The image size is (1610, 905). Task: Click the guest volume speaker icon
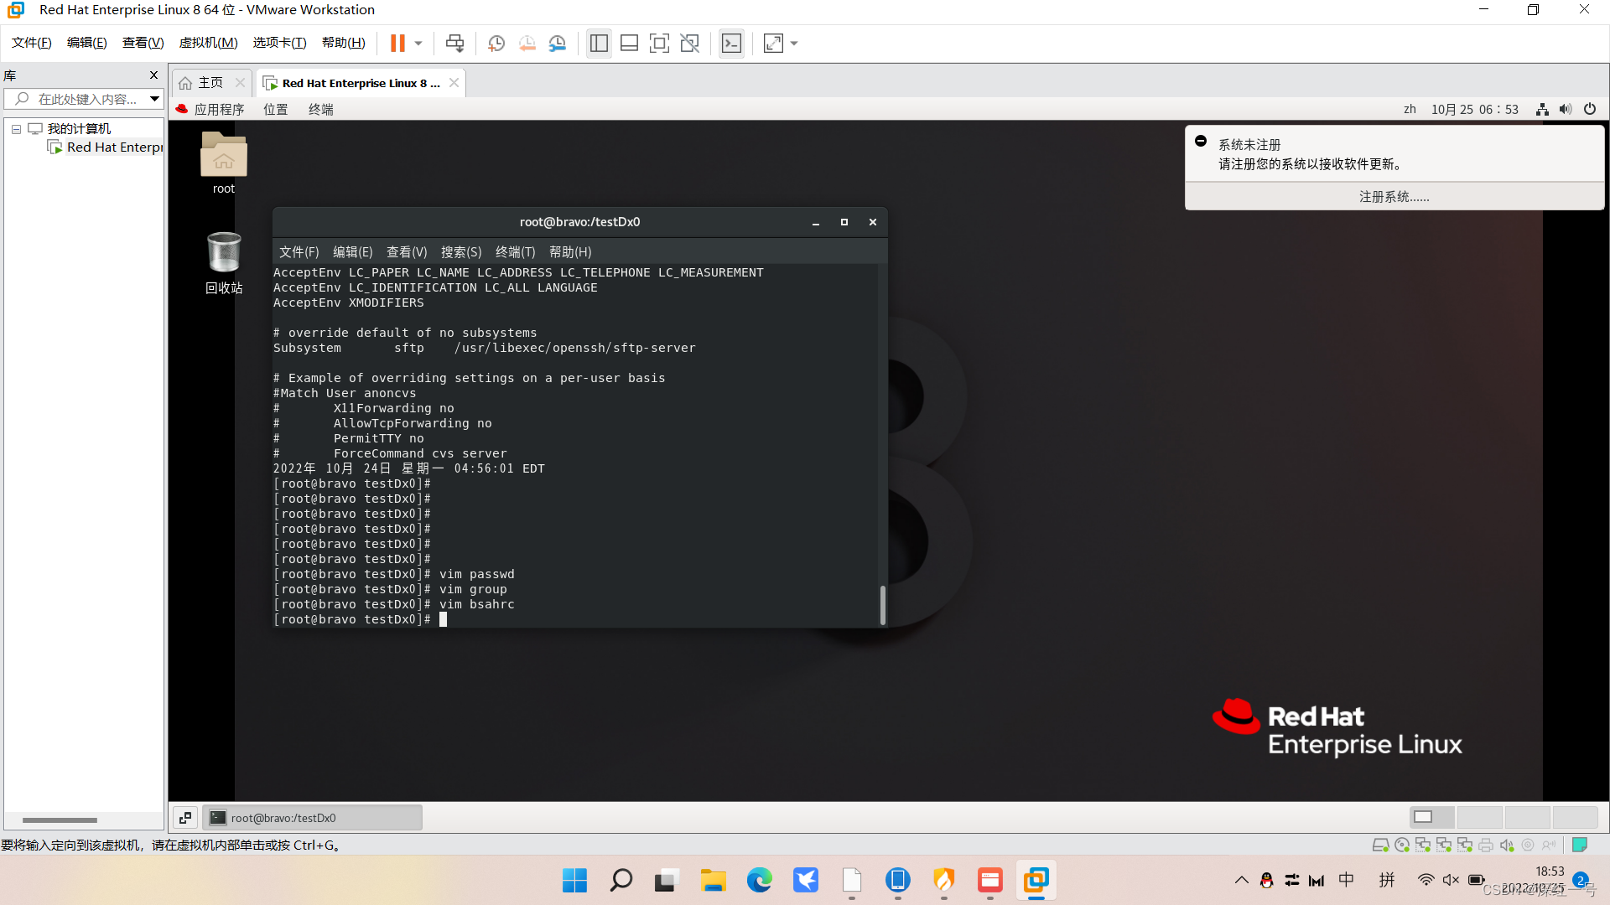(1565, 109)
